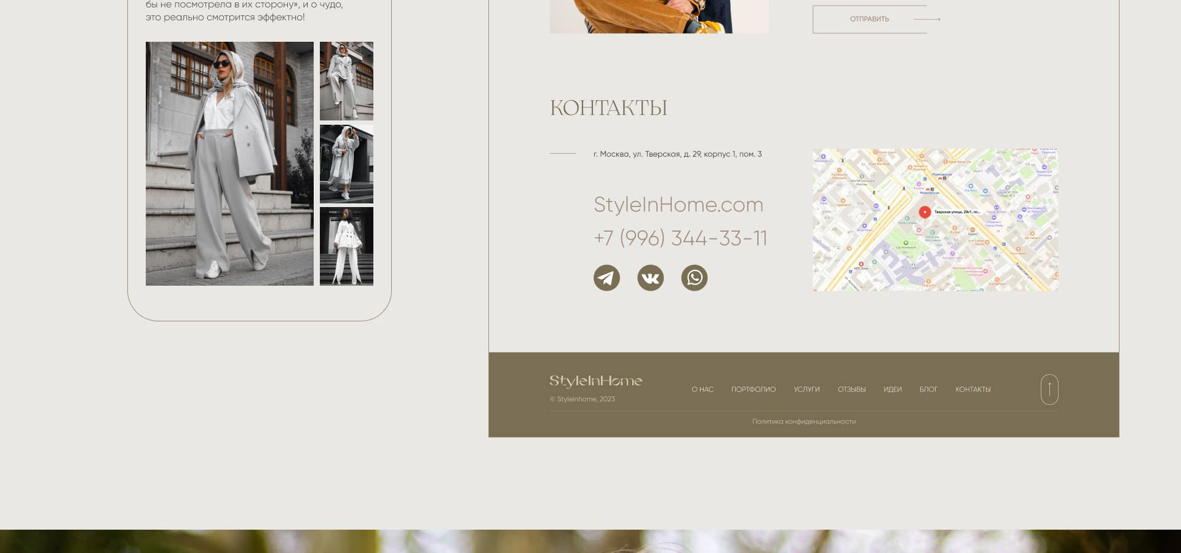The height and width of the screenshot is (553, 1181).
Task: Call the +7 (996) 344-33-11 number
Action: coord(680,238)
